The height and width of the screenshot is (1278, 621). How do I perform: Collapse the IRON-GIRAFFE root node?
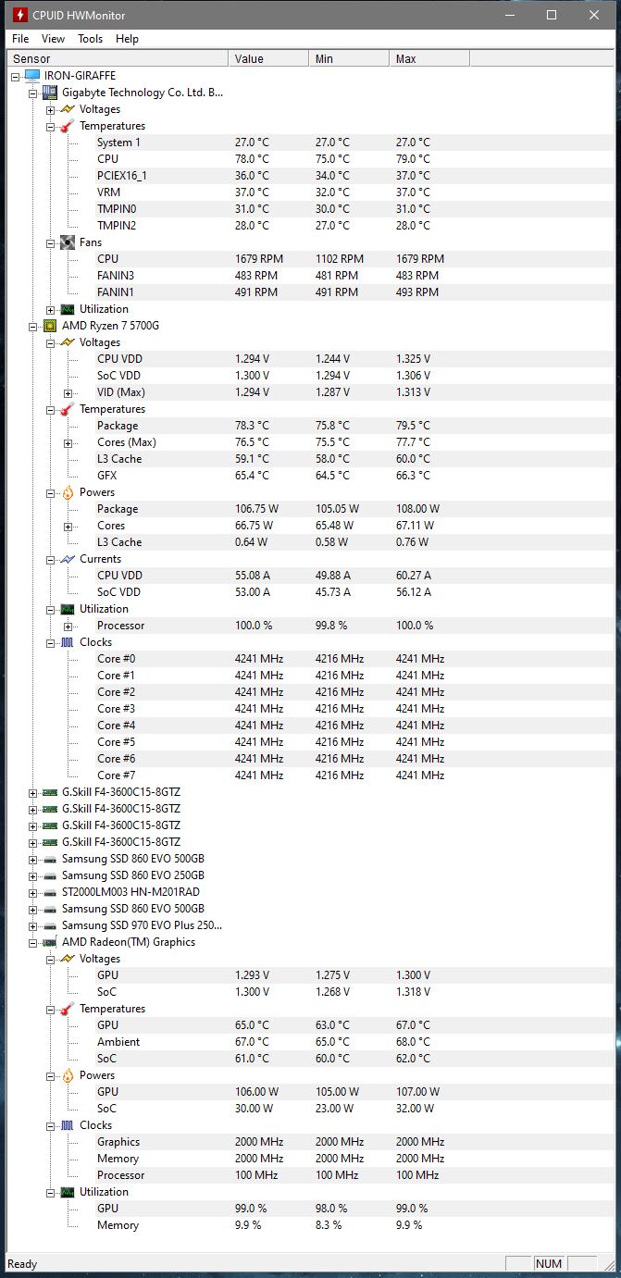(x=16, y=76)
